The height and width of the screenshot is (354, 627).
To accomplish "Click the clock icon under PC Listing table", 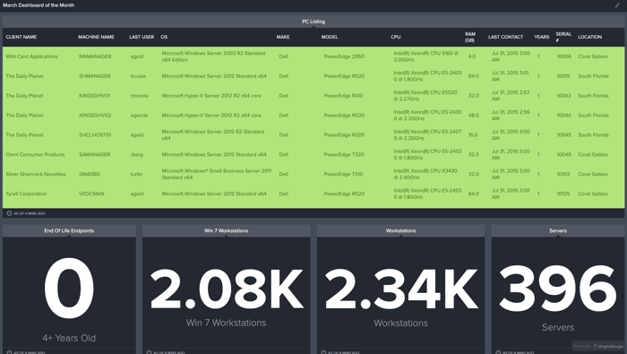I will [x=9, y=213].
